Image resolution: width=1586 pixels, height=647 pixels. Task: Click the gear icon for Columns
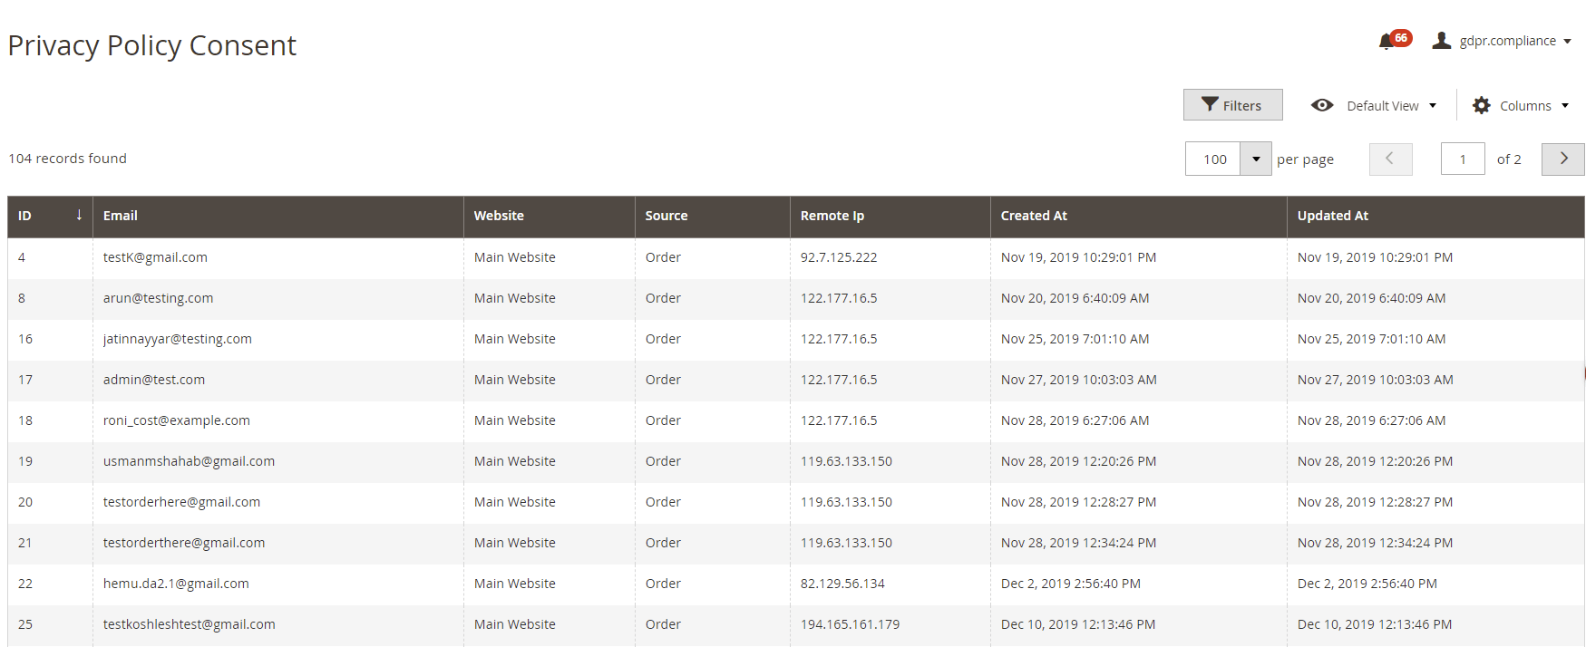coord(1481,105)
